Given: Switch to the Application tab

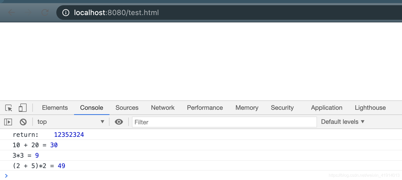Looking at the screenshot, I should (x=327, y=108).
